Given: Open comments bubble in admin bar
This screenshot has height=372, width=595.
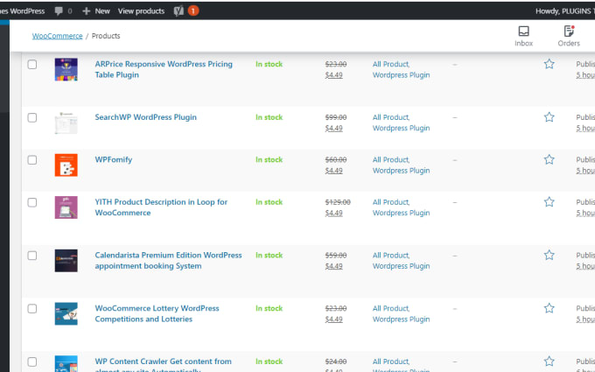Looking at the screenshot, I should coord(63,11).
